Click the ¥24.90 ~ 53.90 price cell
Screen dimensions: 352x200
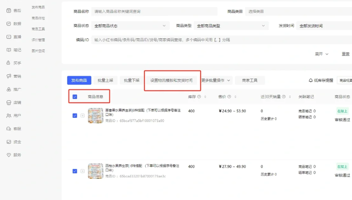(x=232, y=111)
